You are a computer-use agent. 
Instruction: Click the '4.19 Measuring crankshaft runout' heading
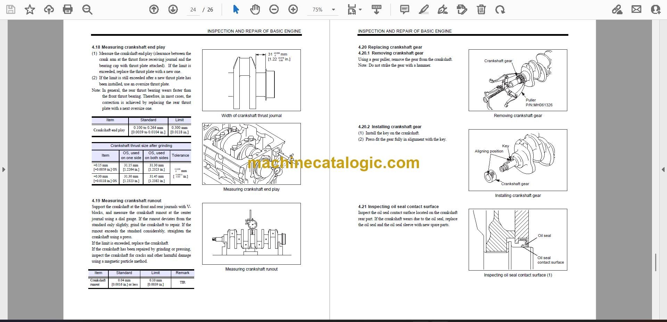126,201
